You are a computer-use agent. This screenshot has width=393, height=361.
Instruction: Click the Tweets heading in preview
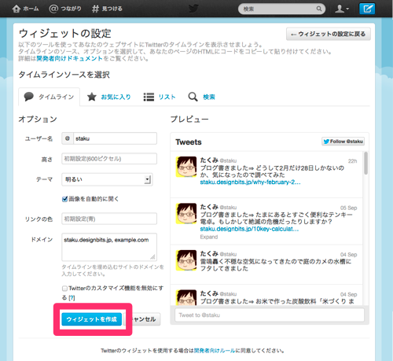189,142
